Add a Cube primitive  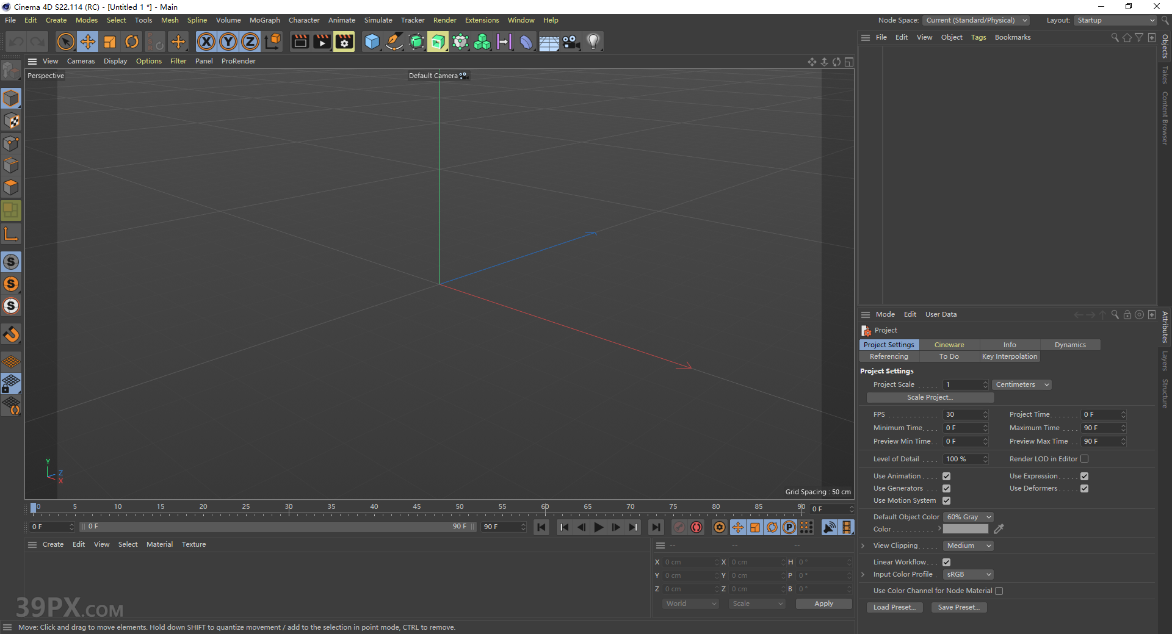[x=372, y=41]
